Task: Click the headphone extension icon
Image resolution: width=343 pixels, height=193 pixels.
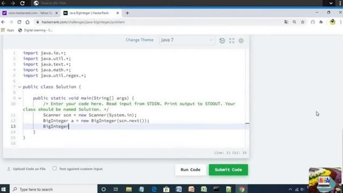Action: [313, 22]
